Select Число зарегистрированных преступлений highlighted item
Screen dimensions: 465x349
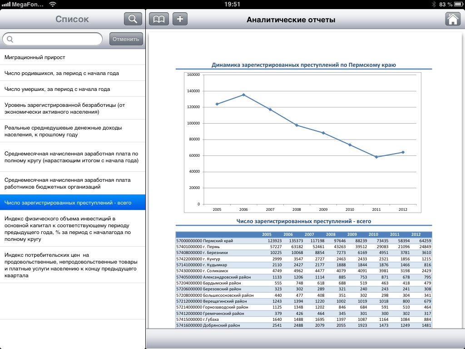(x=73, y=203)
